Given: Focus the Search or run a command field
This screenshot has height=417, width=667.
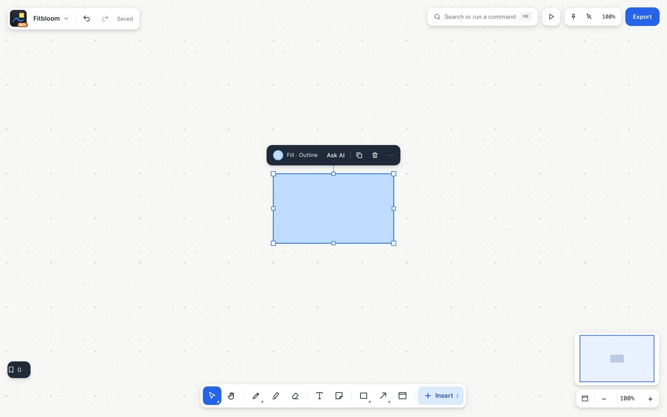Looking at the screenshot, I should pyautogui.click(x=483, y=16).
